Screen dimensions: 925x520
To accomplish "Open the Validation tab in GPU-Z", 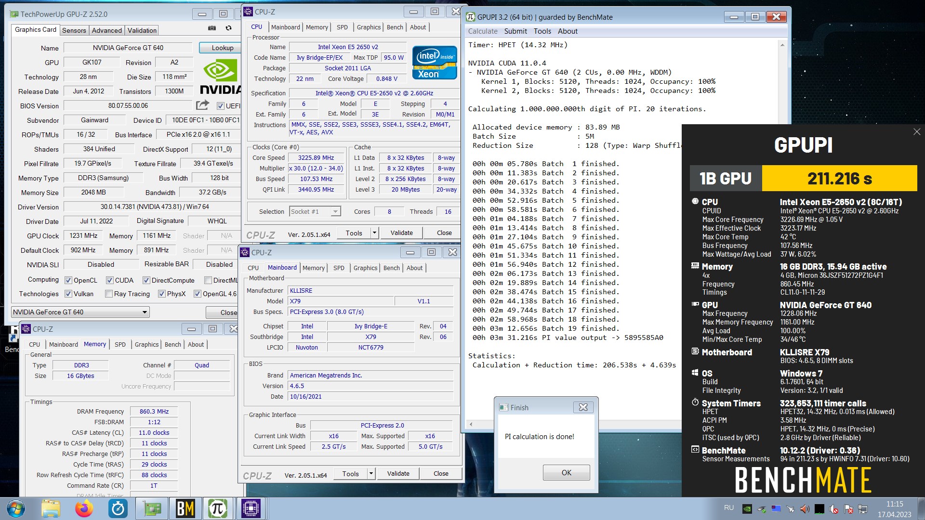I will [x=142, y=30].
